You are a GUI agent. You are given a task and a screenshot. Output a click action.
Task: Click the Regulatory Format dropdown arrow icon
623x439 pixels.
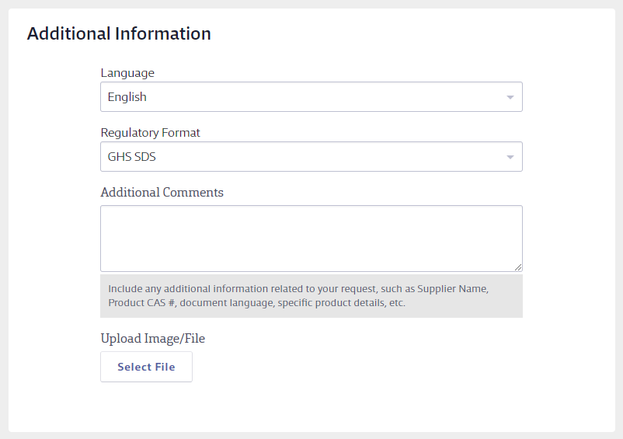510,157
